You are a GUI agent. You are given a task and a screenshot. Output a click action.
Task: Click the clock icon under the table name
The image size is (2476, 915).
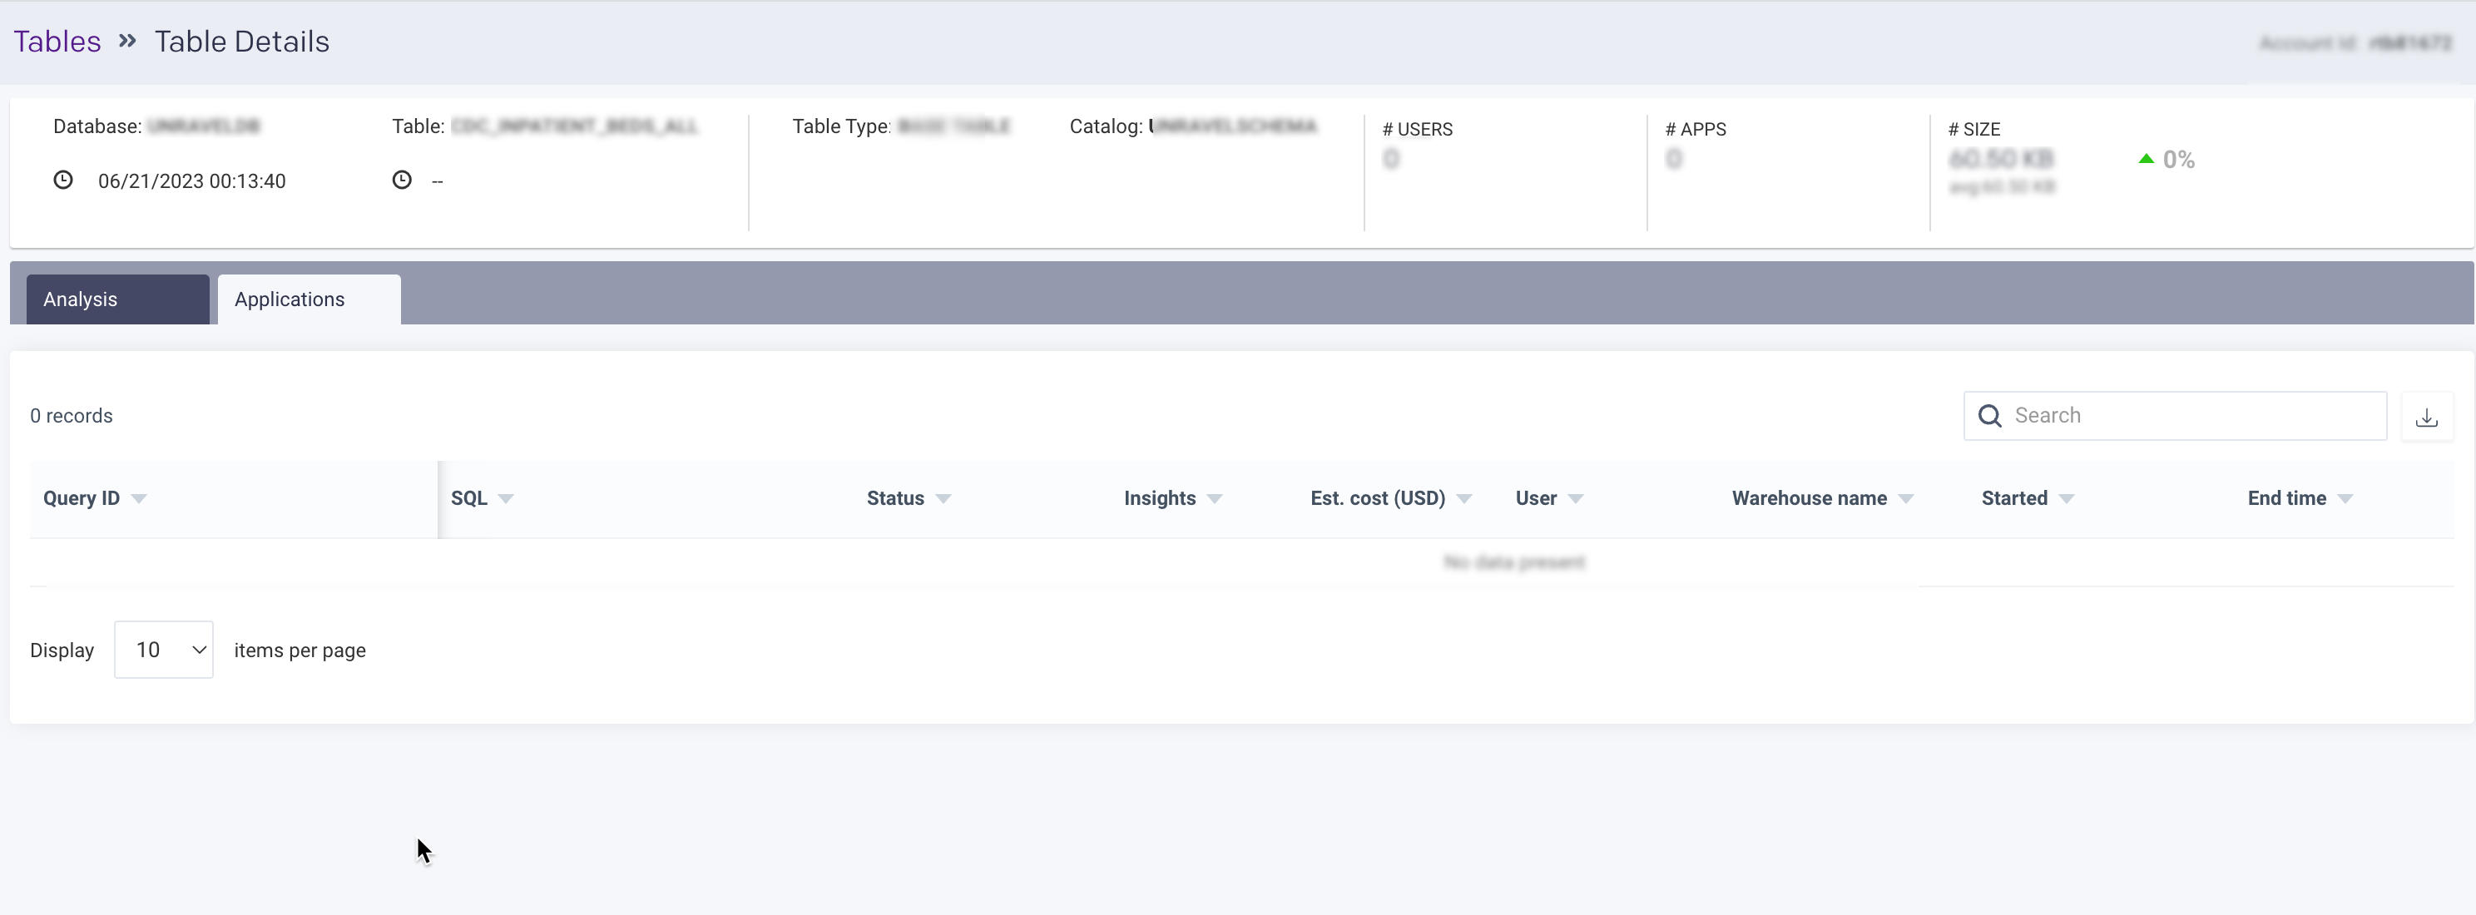(402, 180)
